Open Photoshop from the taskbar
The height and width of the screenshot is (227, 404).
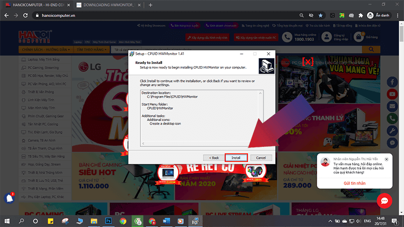click(x=108, y=221)
